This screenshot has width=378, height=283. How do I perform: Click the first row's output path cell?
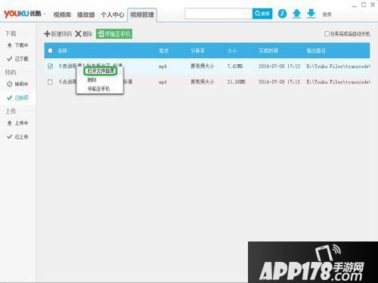338,66
